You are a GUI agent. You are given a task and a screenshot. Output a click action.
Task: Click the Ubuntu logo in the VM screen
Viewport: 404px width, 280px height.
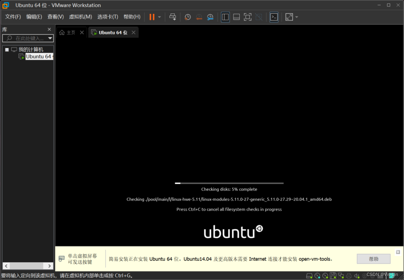tap(233, 232)
